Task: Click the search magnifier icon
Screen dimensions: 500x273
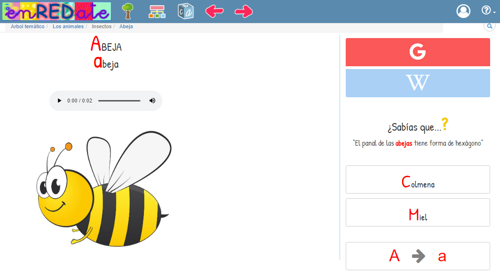Action: pyautogui.click(x=490, y=27)
